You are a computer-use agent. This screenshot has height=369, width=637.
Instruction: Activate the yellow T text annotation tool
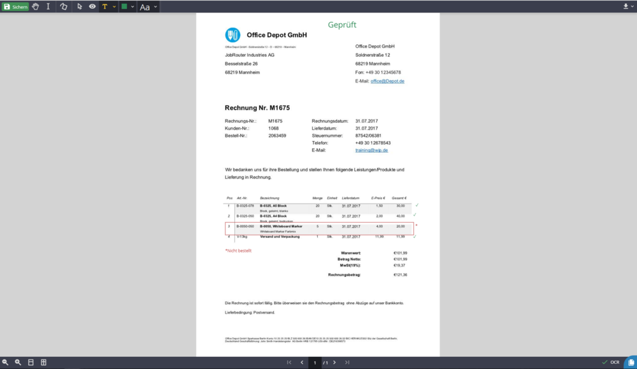click(105, 6)
